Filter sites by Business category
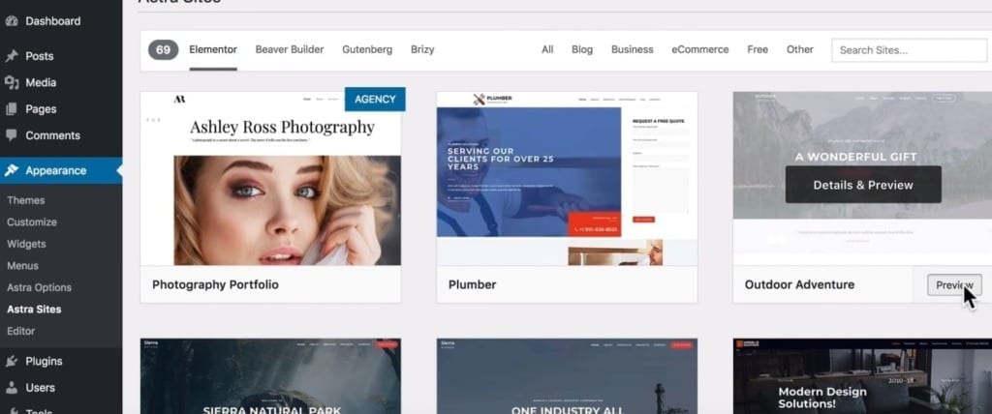This screenshot has width=992, height=414. 632,49
